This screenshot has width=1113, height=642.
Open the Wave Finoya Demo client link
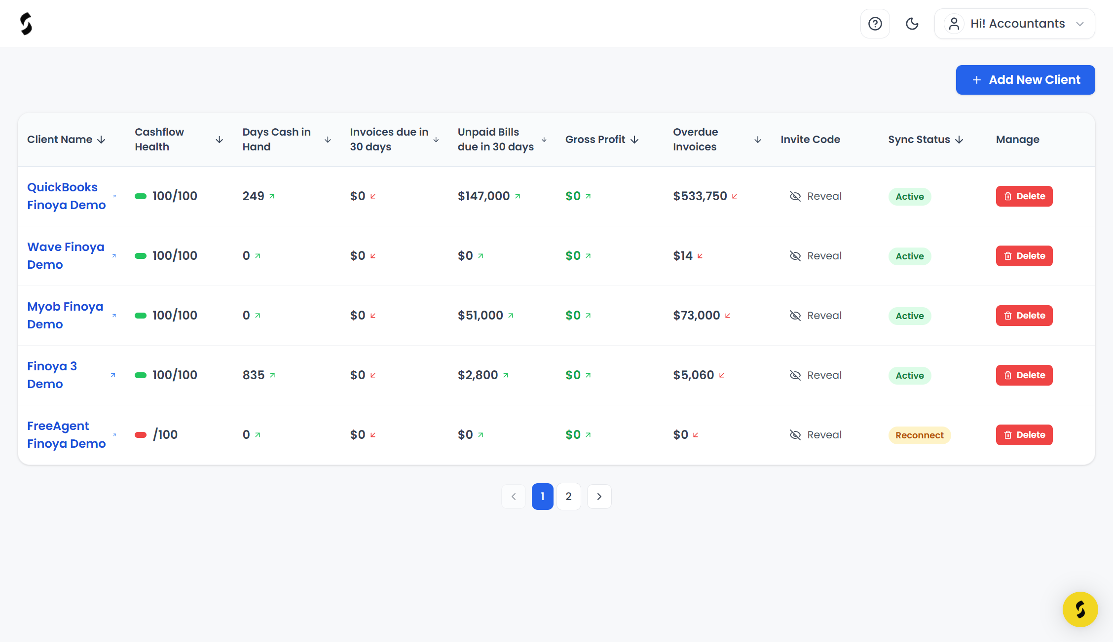point(66,256)
